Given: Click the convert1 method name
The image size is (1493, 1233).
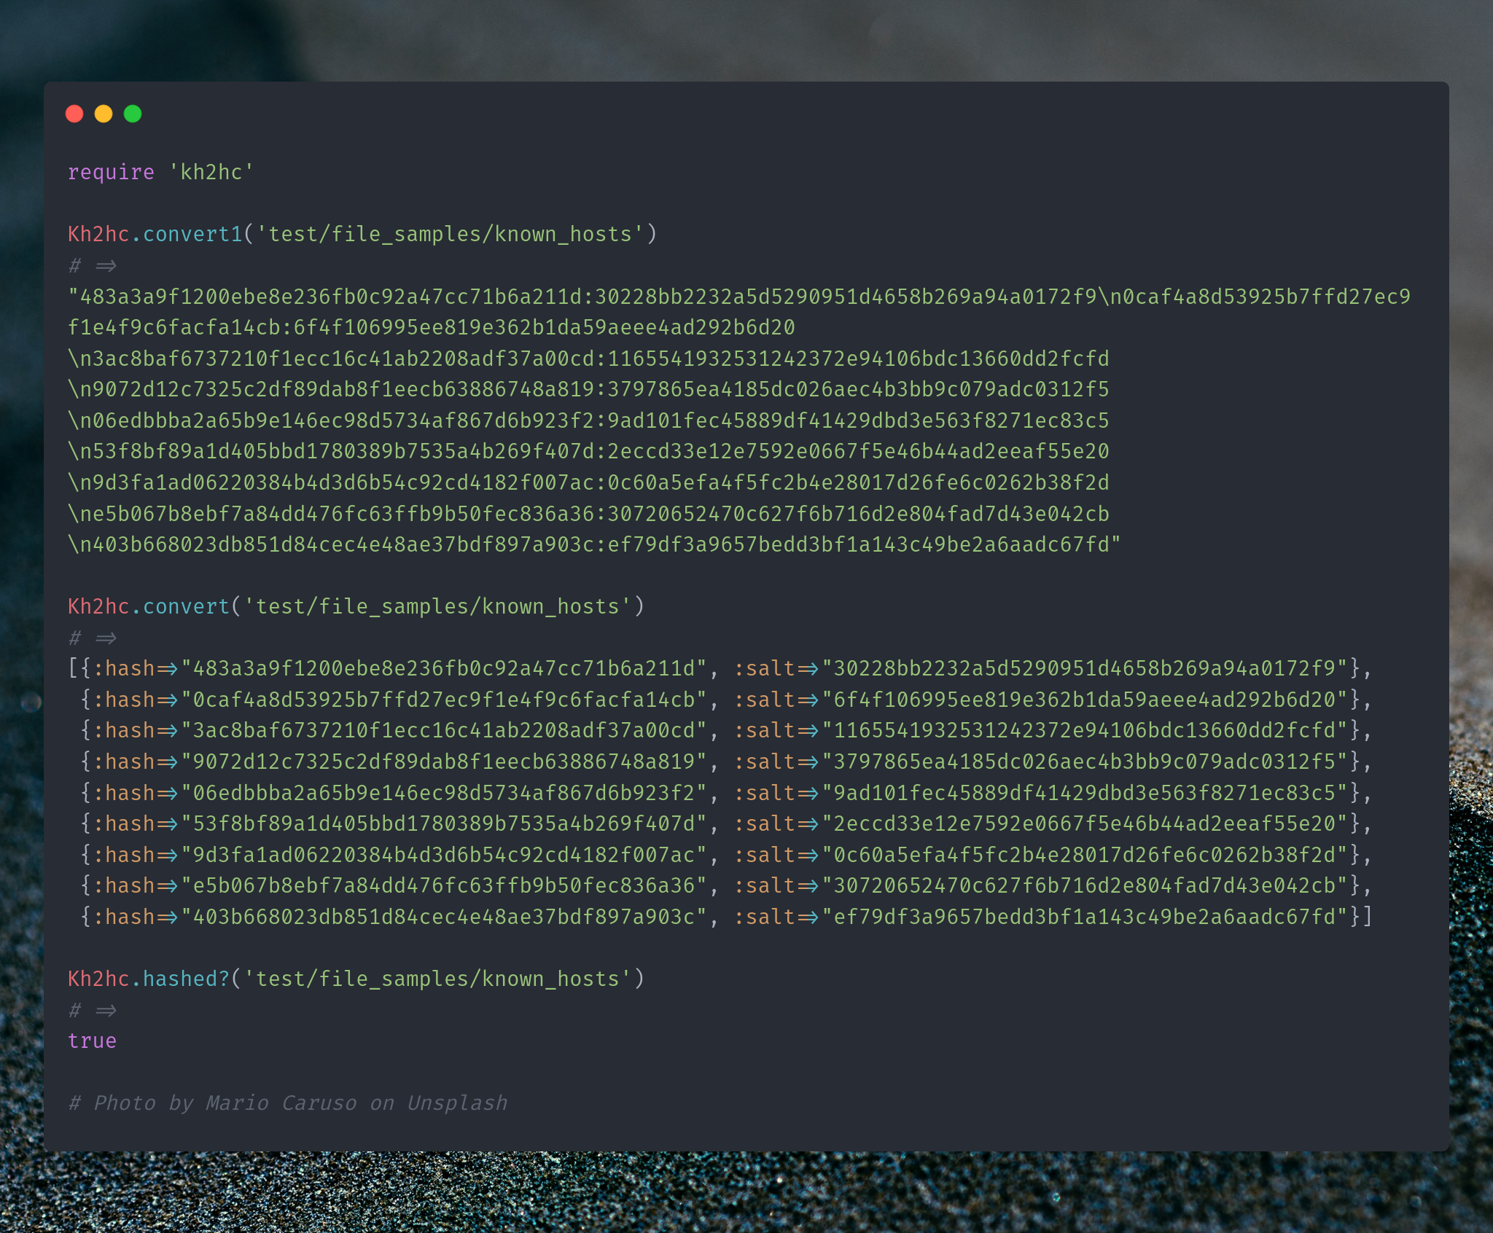Looking at the screenshot, I should [192, 234].
